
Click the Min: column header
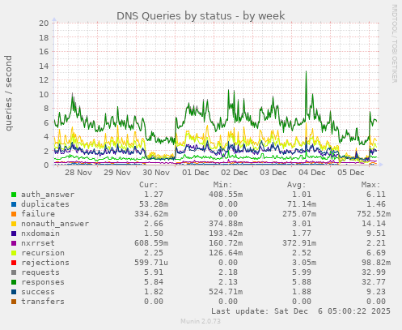pos(222,185)
